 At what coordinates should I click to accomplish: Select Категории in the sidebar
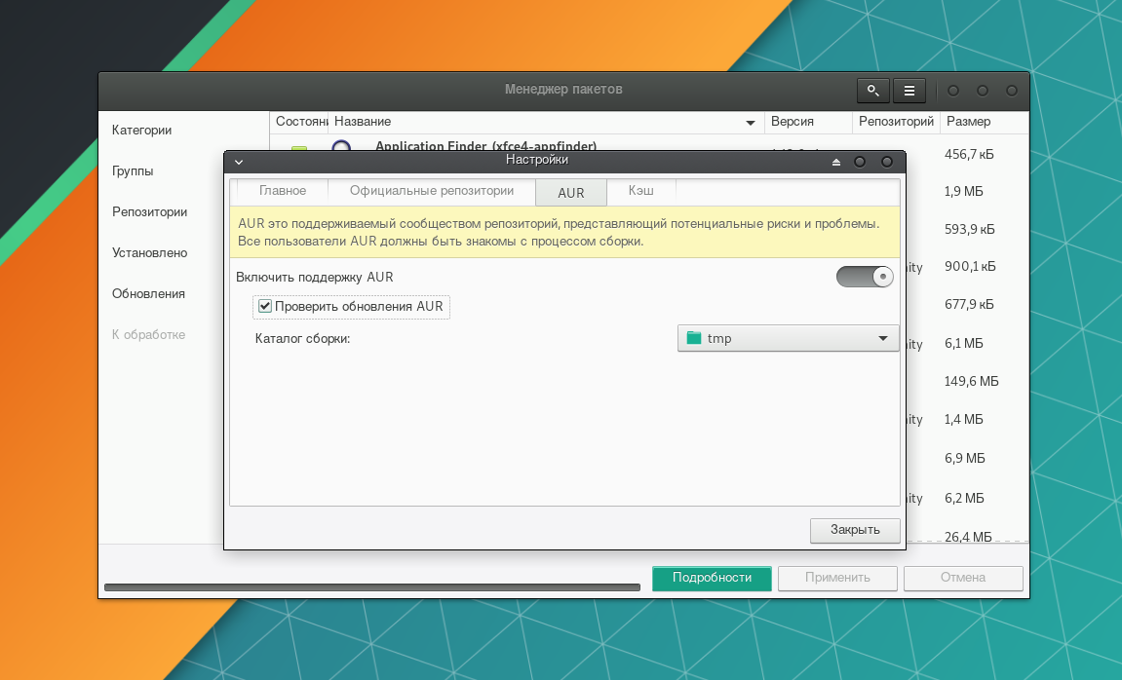click(x=141, y=131)
